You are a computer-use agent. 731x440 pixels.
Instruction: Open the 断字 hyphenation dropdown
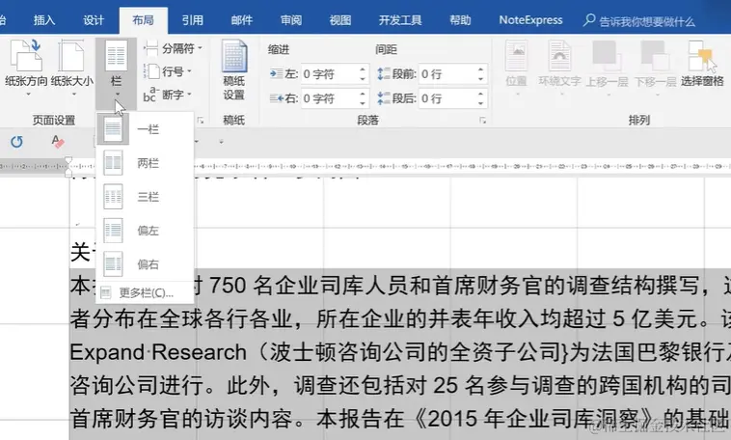[169, 95]
